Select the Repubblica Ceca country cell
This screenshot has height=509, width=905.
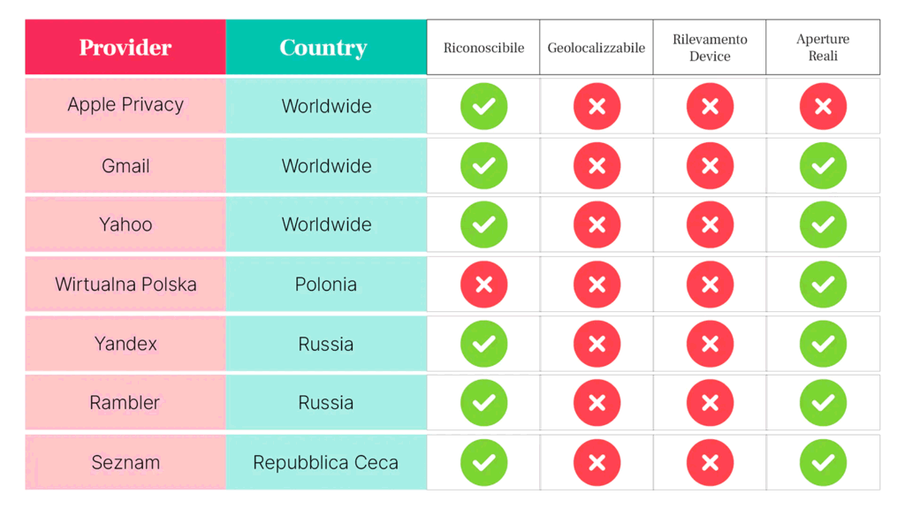326,462
